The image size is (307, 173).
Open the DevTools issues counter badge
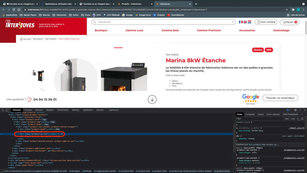point(289,110)
